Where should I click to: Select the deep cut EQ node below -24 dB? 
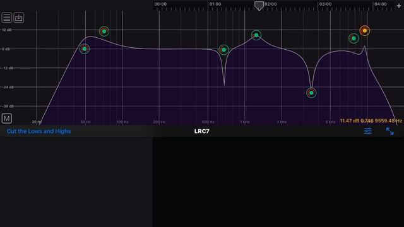(x=311, y=93)
